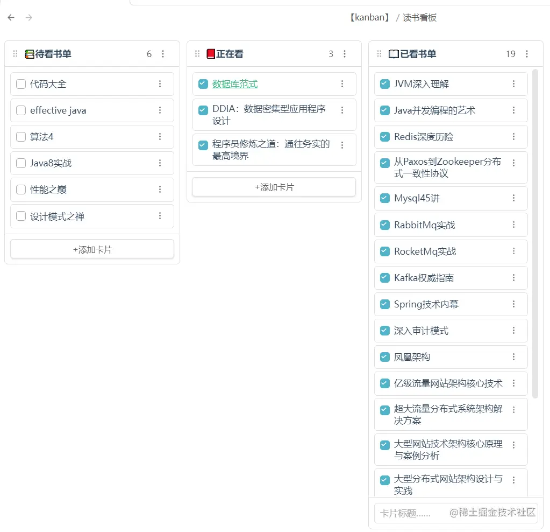Uncheck the Spring技术内幕 checkbox
Image resolution: width=550 pixels, height=532 pixels.
click(385, 304)
